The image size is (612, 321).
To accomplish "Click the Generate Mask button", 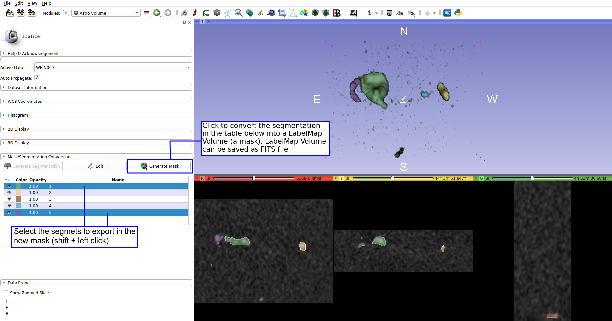I will (160, 166).
